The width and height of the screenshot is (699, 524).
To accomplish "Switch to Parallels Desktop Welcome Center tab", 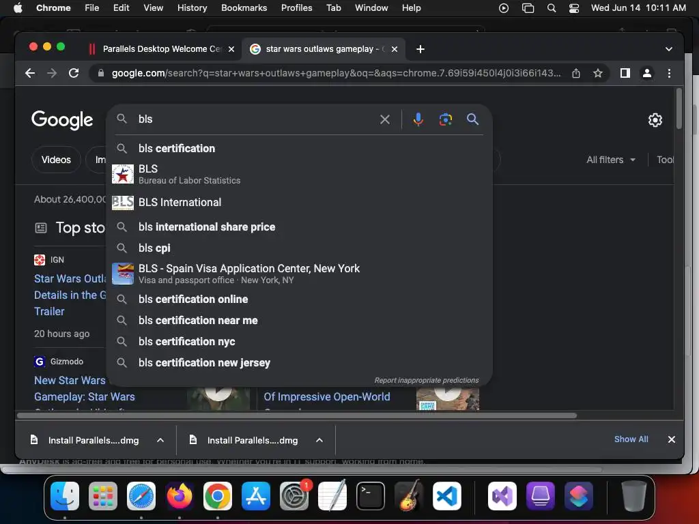I will point(161,49).
